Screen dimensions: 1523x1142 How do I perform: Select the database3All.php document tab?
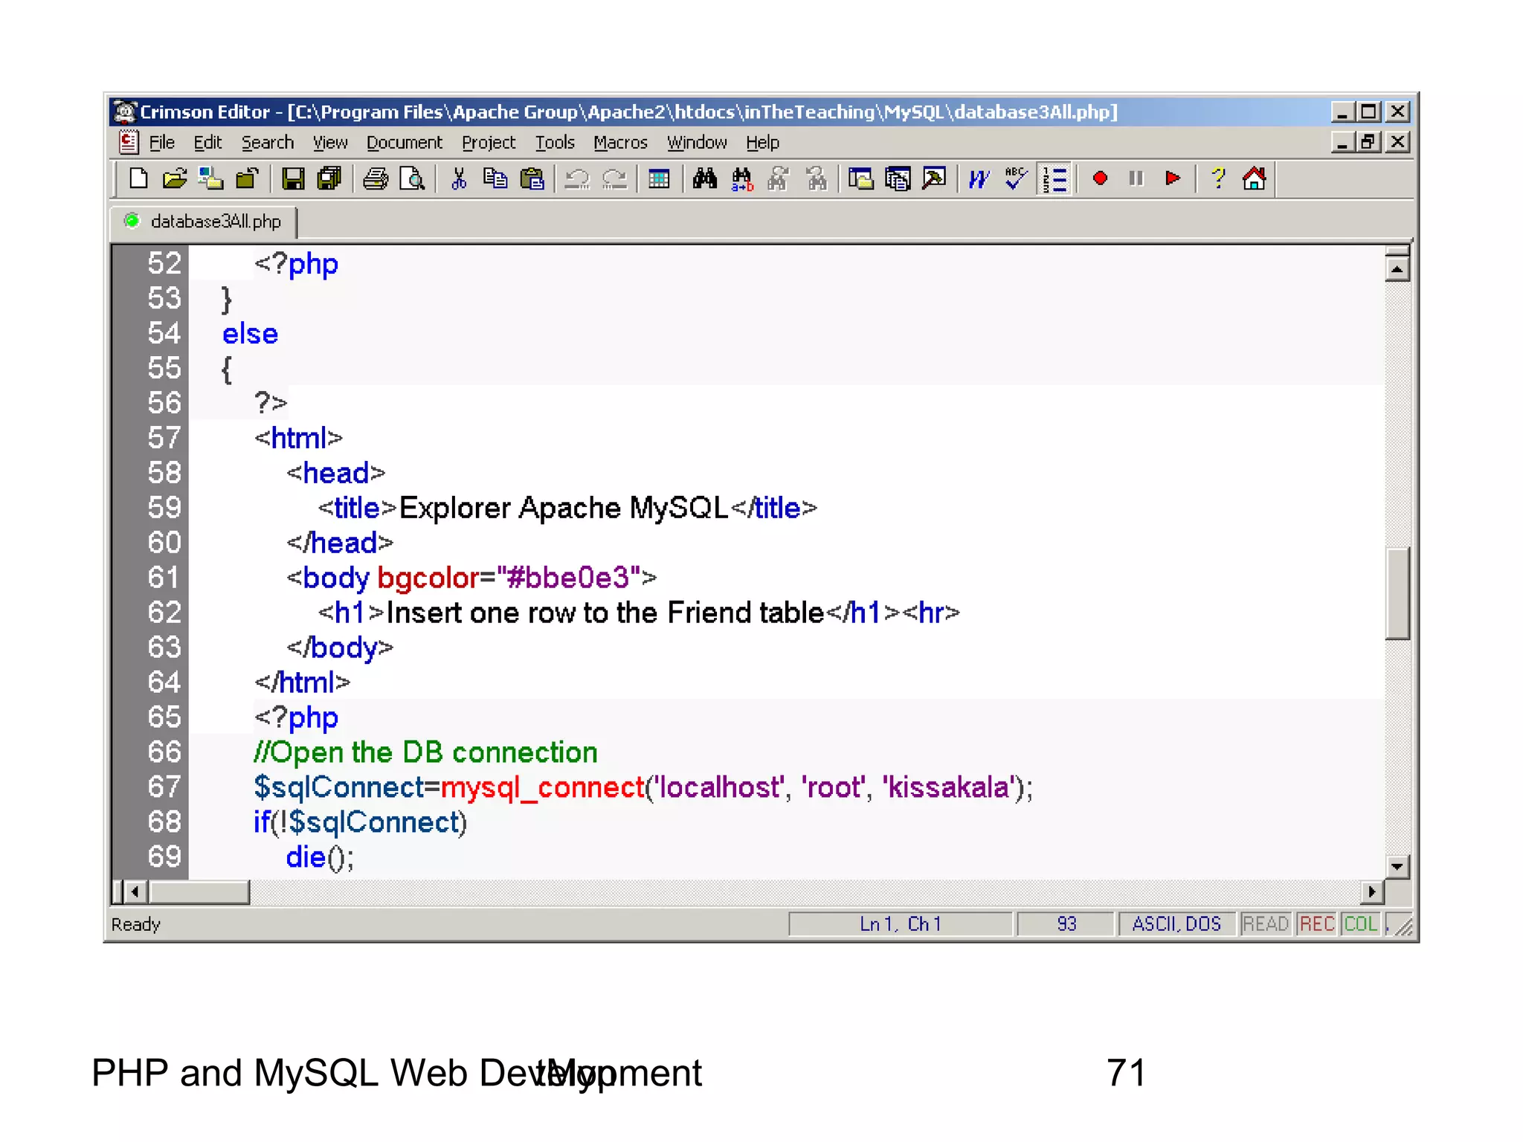[204, 222]
